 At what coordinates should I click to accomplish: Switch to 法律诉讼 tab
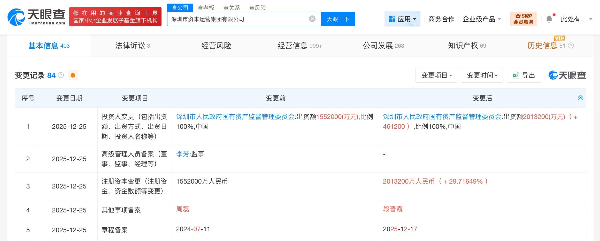pyautogui.click(x=133, y=46)
